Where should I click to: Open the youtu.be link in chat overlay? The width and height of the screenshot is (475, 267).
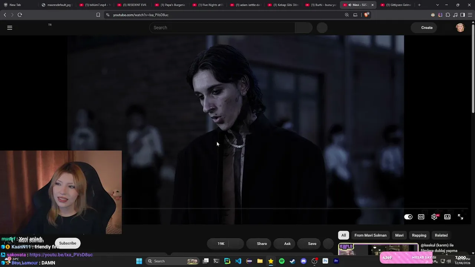[61, 255]
